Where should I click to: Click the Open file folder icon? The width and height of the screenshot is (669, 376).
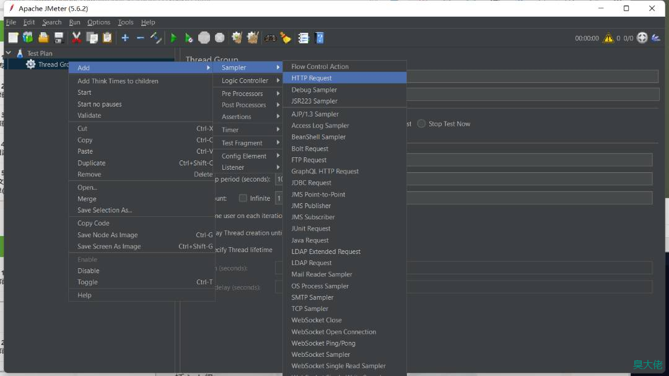pos(43,38)
